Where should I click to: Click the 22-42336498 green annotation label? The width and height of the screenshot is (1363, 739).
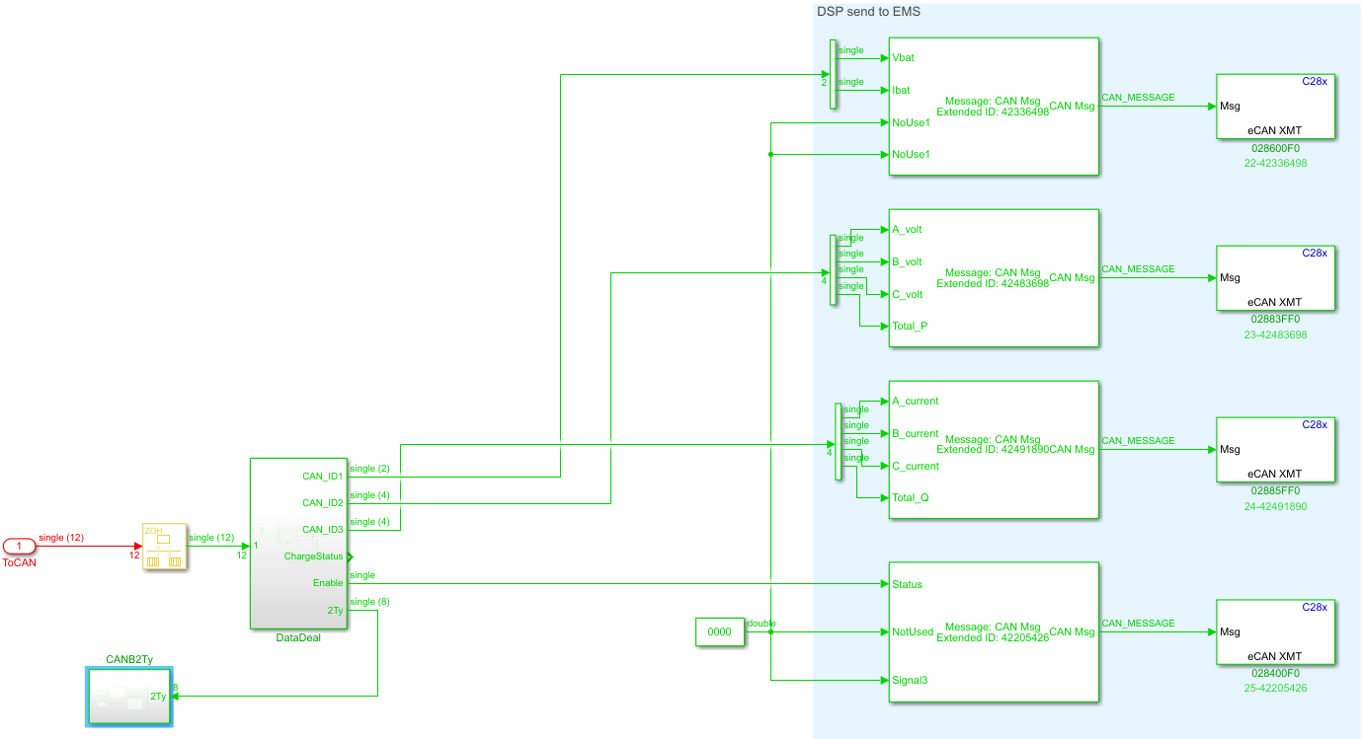point(1275,163)
